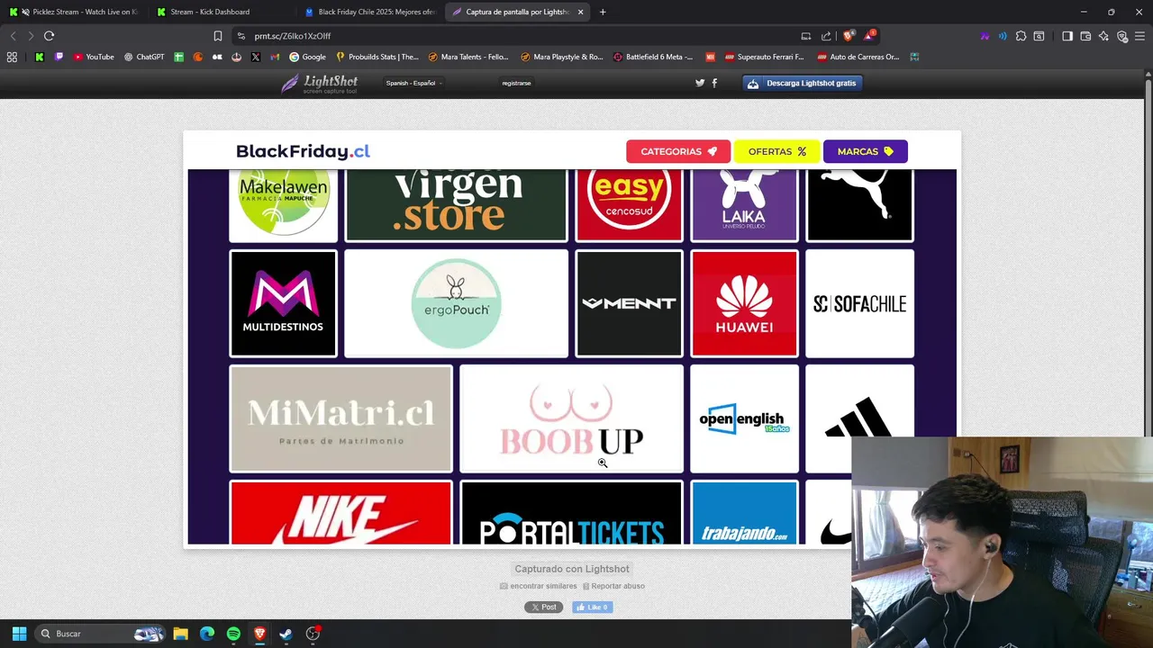Open the YouTube bookmark
Image resolution: width=1153 pixels, height=648 pixels.
click(x=94, y=57)
